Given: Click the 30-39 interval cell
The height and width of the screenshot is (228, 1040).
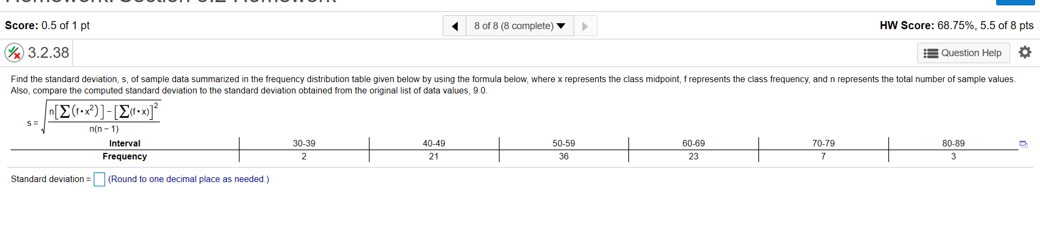Looking at the screenshot, I should [304, 143].
